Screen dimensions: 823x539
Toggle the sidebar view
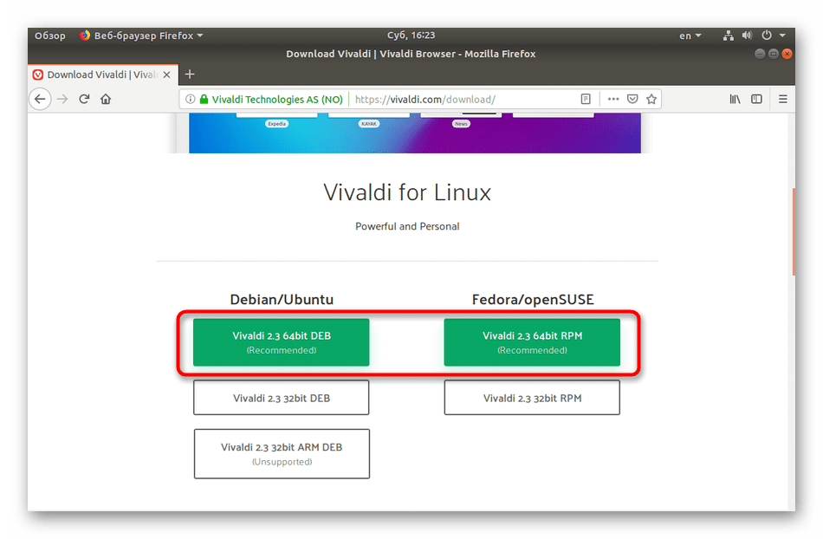pyautogui.click(x=756, y=99)
